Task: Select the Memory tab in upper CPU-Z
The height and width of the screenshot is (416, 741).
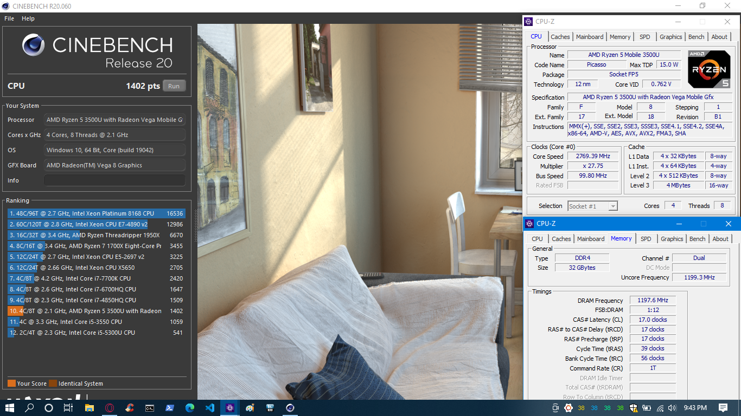Action: point(620,37)
